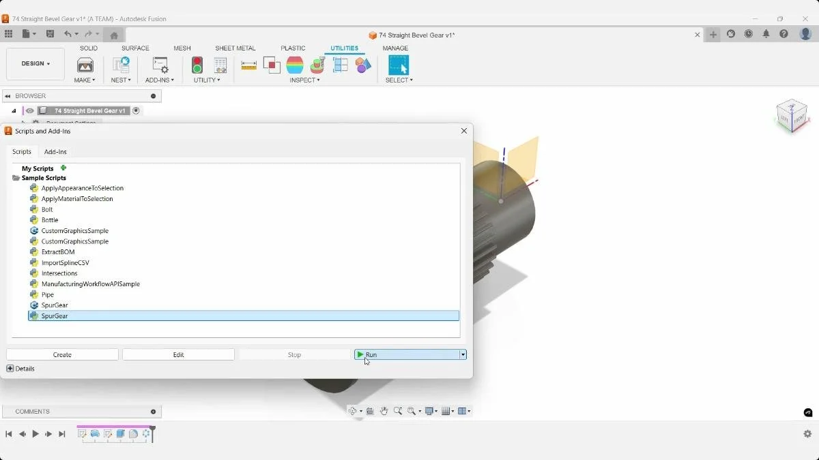
Task: Redo the last action
Action: tap(88, 34)
